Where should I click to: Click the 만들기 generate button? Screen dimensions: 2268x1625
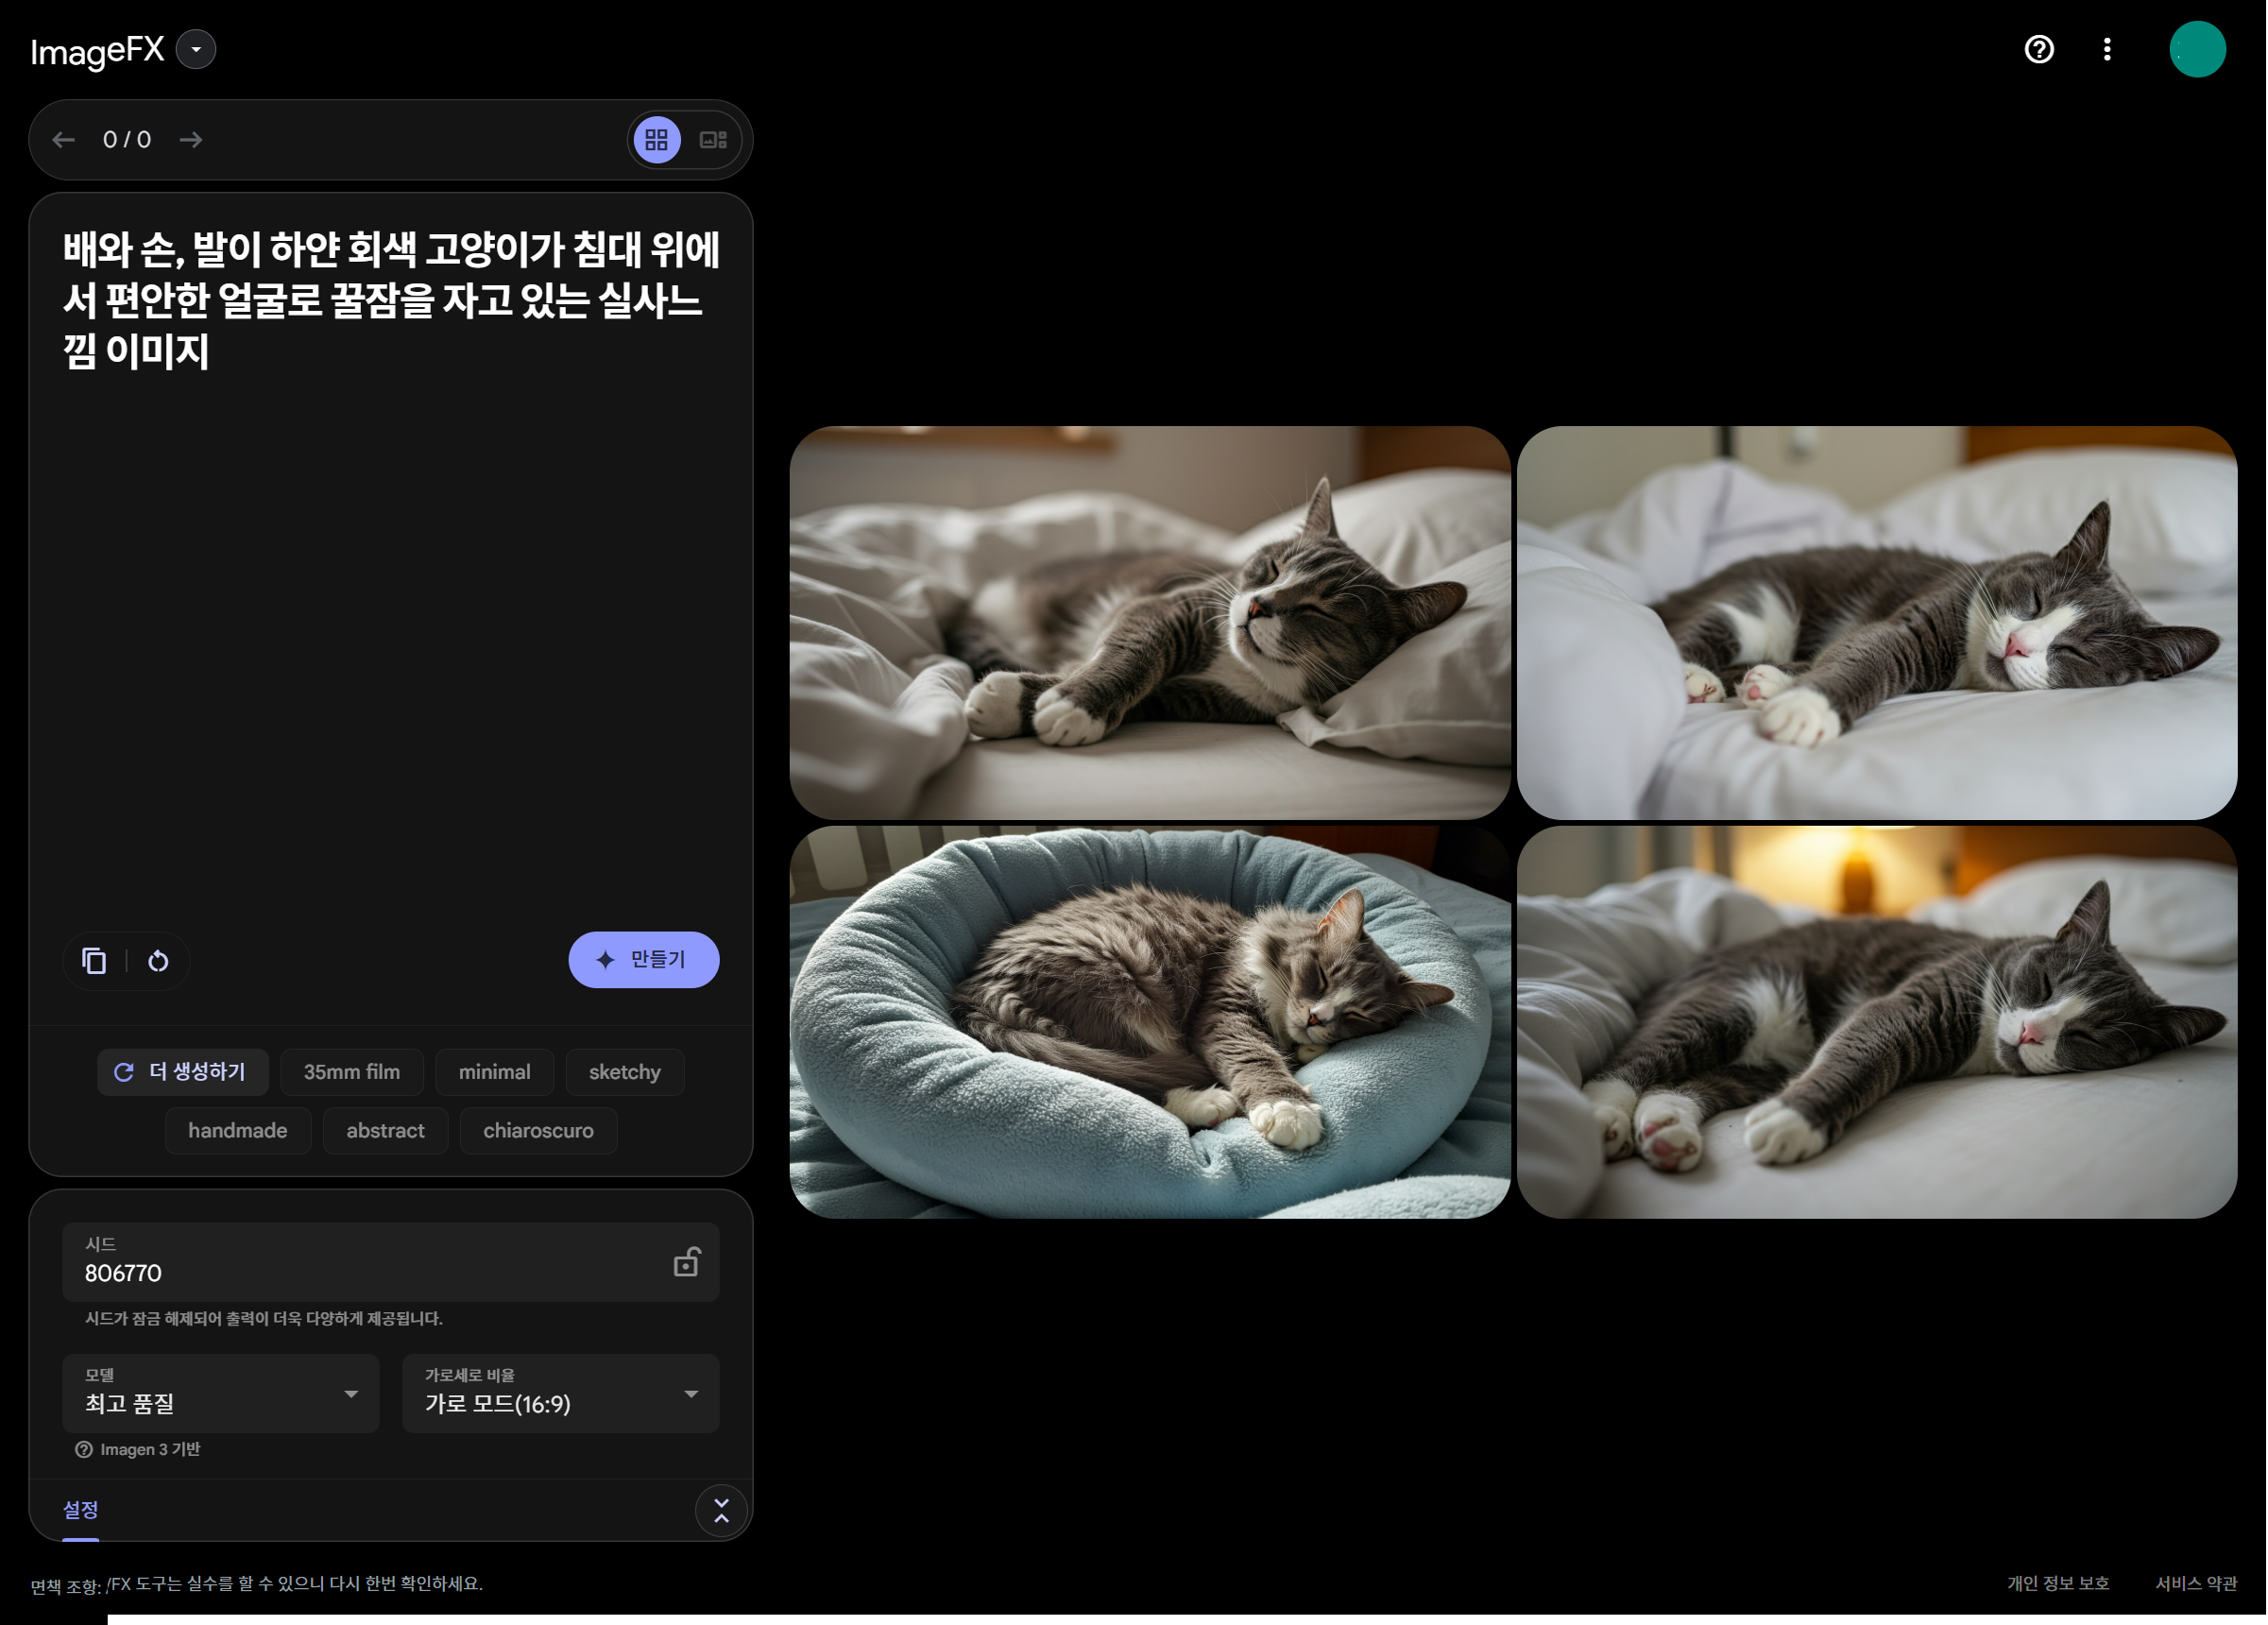click(x=643, y=960)
